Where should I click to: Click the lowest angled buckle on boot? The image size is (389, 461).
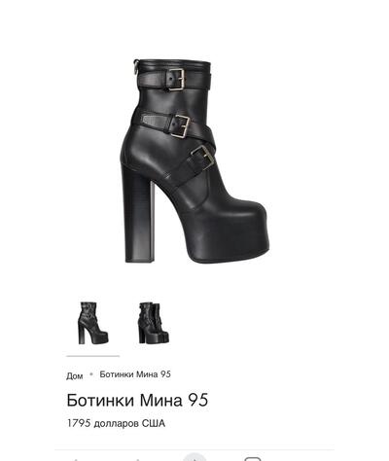(x=201, y=159)
